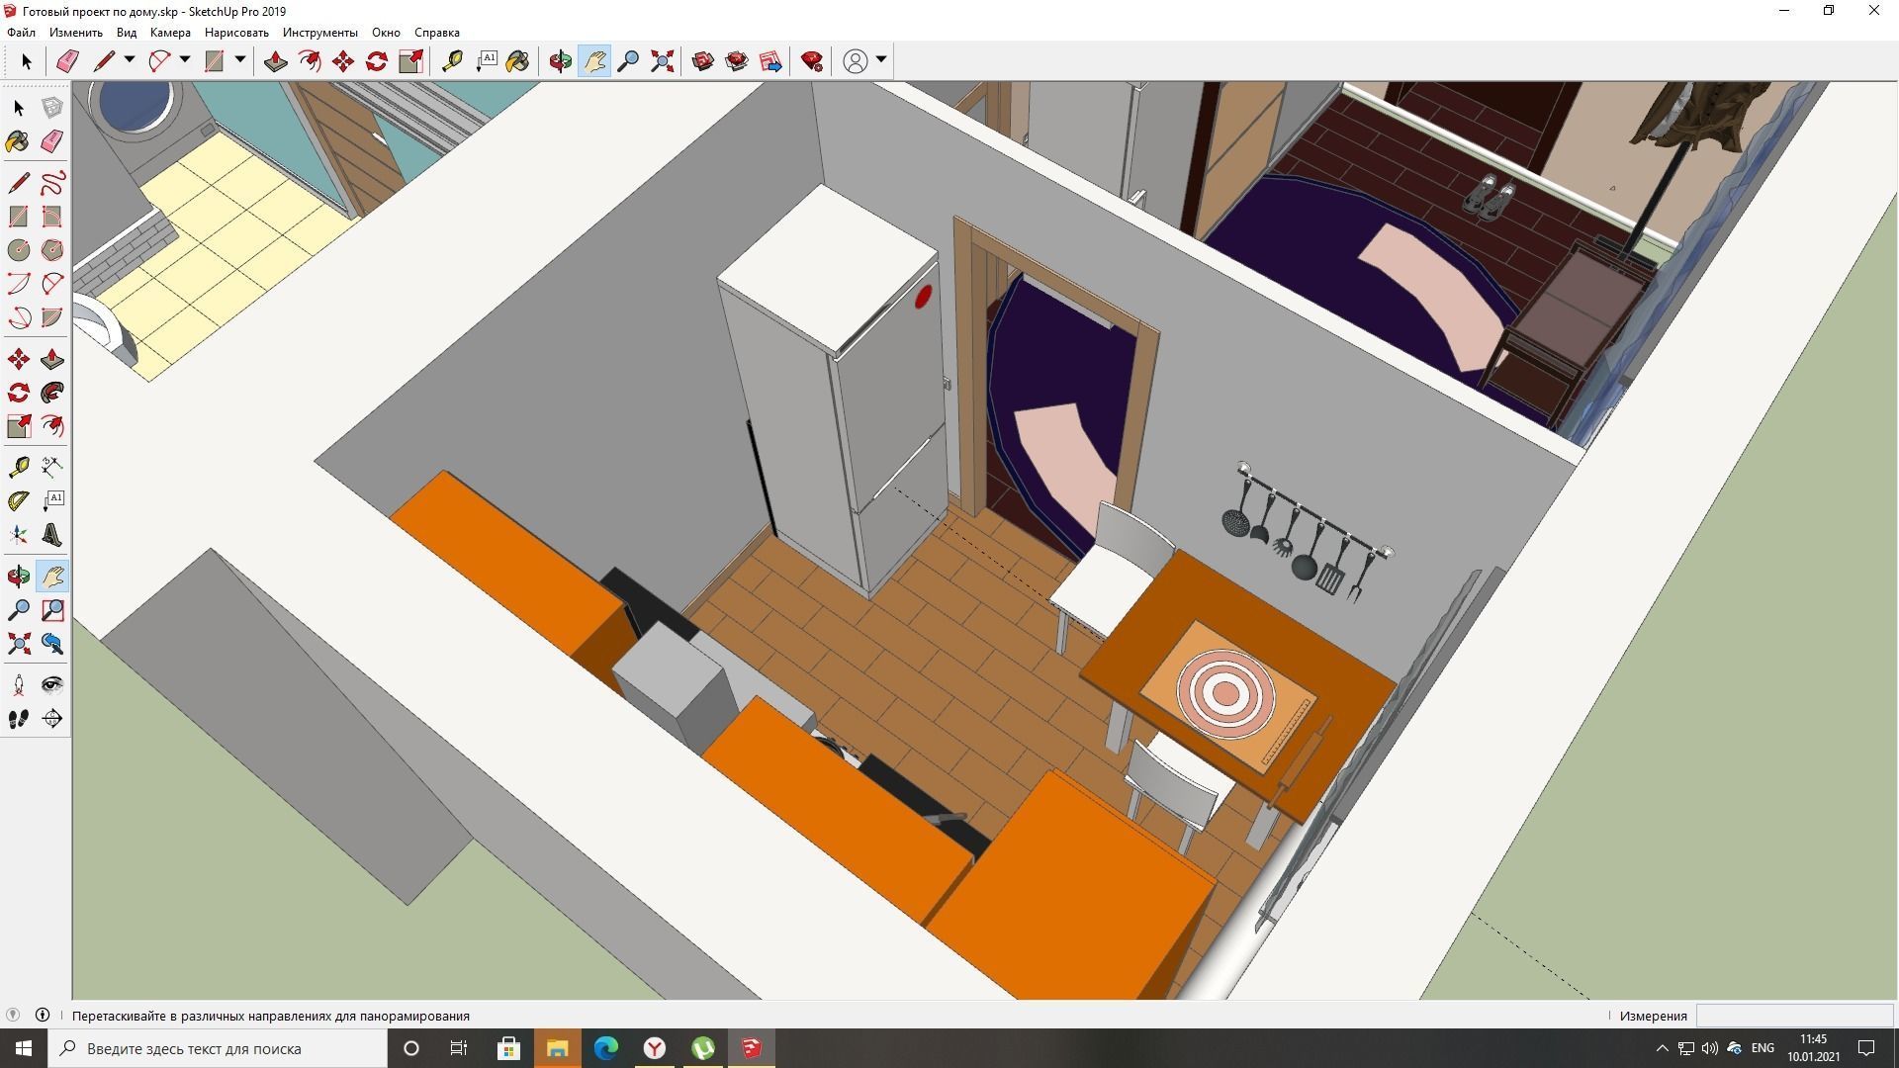Select the Zoom Window tool
This screenshot has width=1899, height=1068.
[52, 610]
